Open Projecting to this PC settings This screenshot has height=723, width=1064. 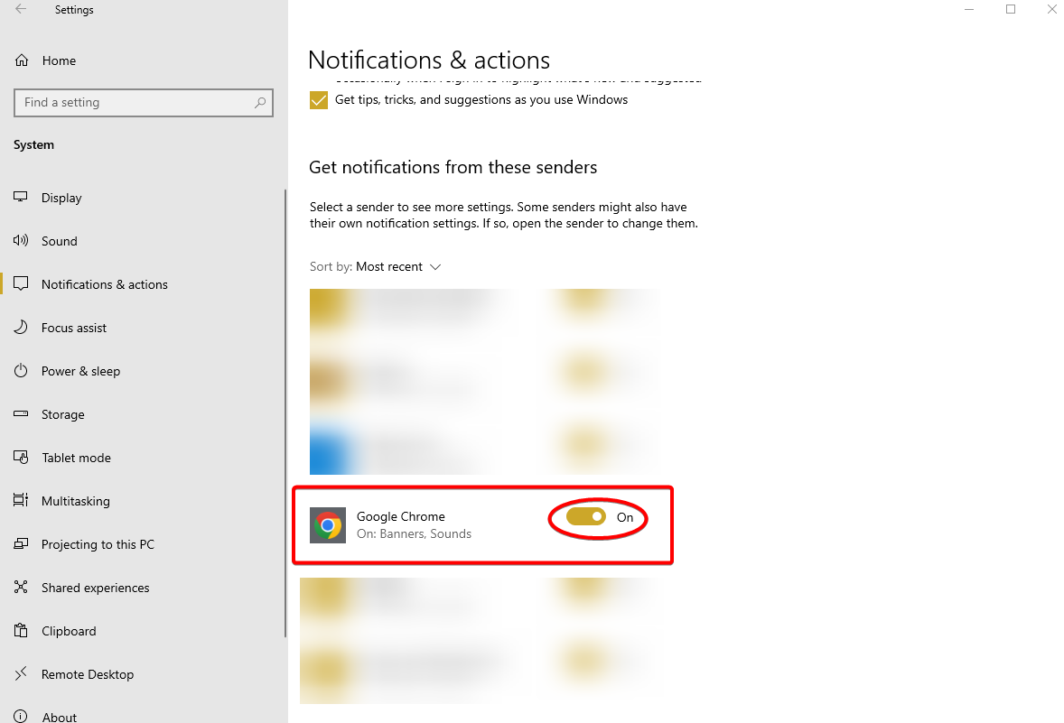coord(98,544)
